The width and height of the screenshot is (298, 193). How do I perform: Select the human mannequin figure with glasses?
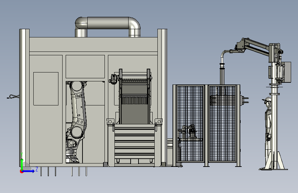[x=268, y=133]
